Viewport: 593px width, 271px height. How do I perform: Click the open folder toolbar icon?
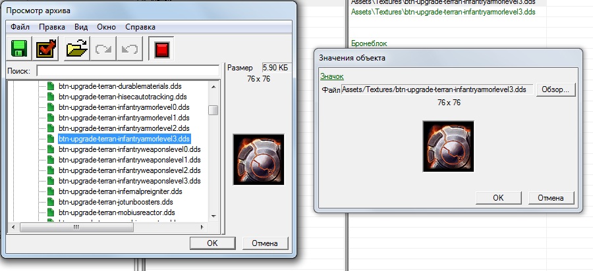[x=77, y=49]
